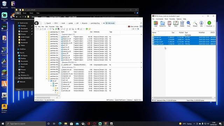Select New Volume (D:) in Explorer sidebar
This screenshot has height=126, width=224.
pos(26,78)
